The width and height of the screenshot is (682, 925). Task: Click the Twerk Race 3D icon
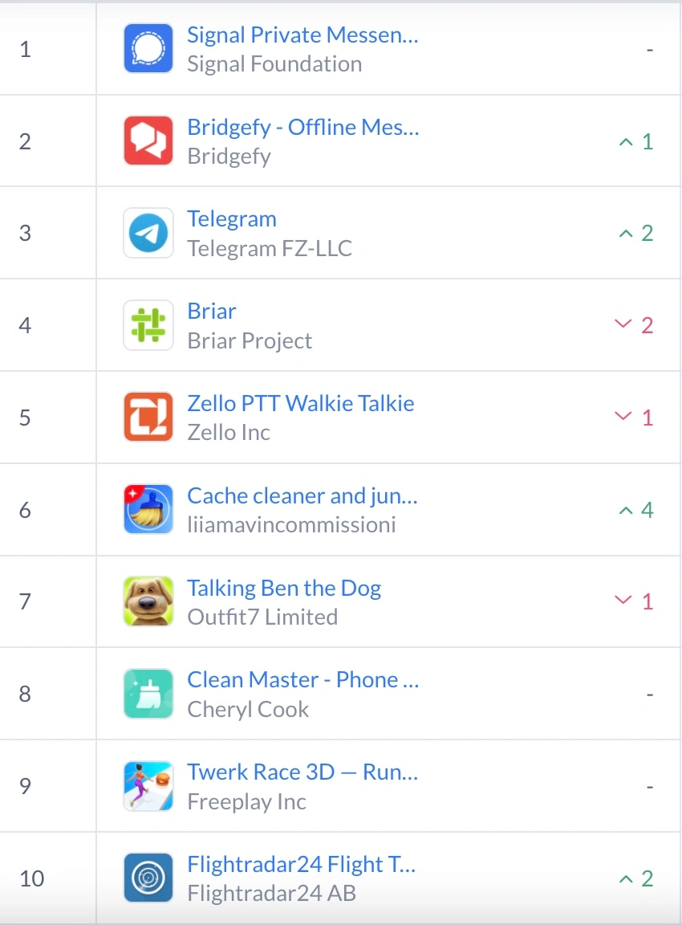[148, 786]
